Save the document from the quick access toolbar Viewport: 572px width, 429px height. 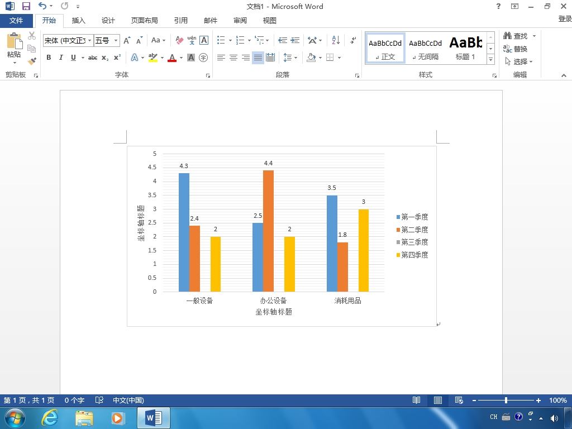coord(26,6)
